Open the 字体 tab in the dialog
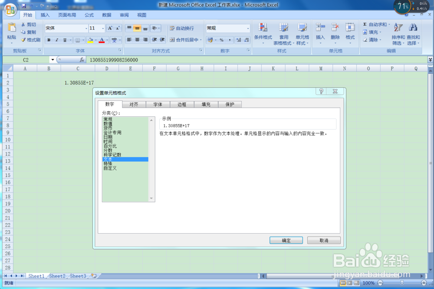Screen dimensions: 434x289 pos(158,104)
